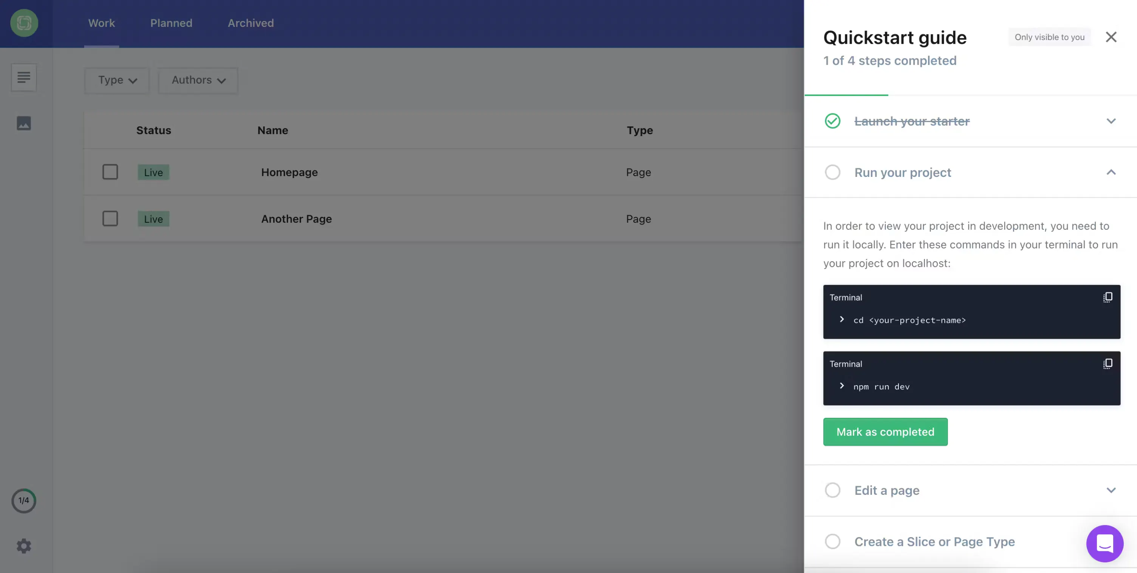Click the Status column header
The width and height of the screenshot is (1137, 573).
click(x=153, y=130)
